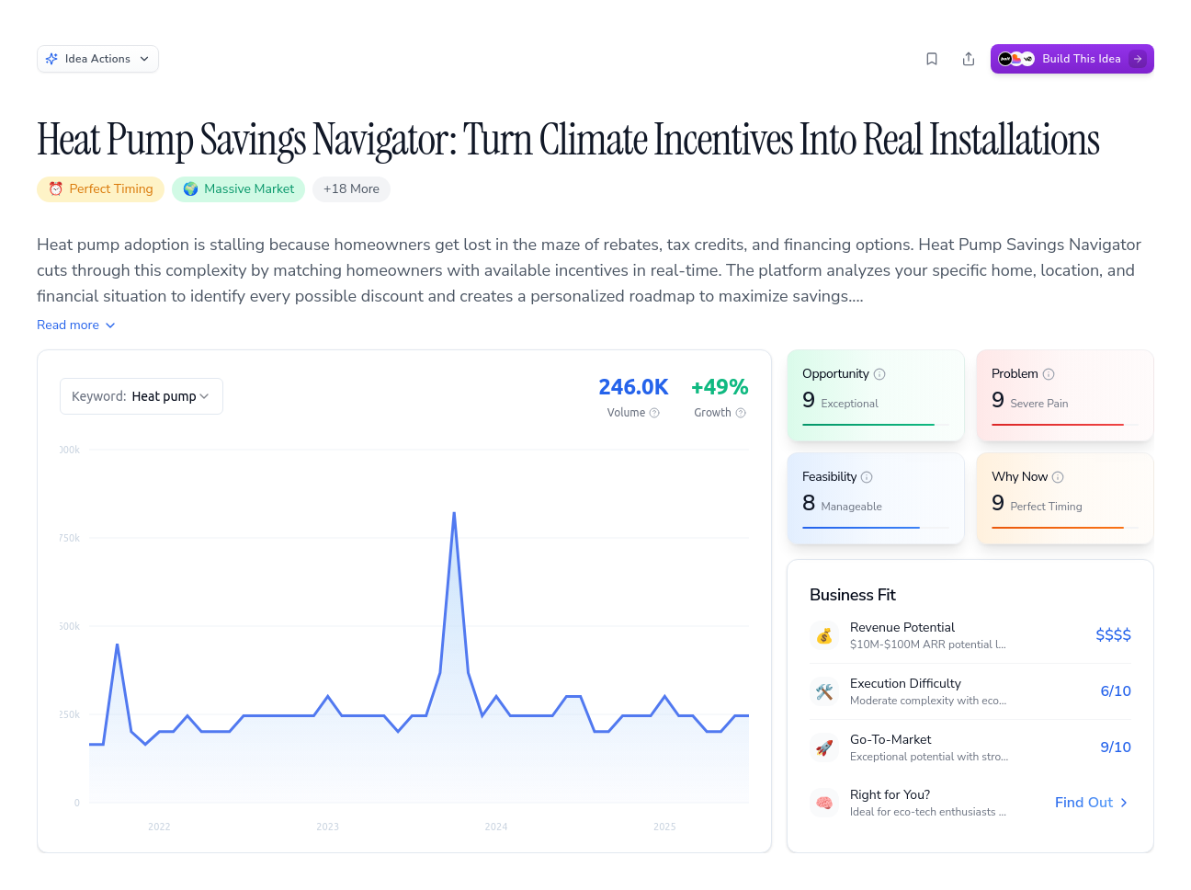Image resolution: width=1191 pixels, height=890 pixels.
Task: Click the Find Out link
Action: 1092,803
